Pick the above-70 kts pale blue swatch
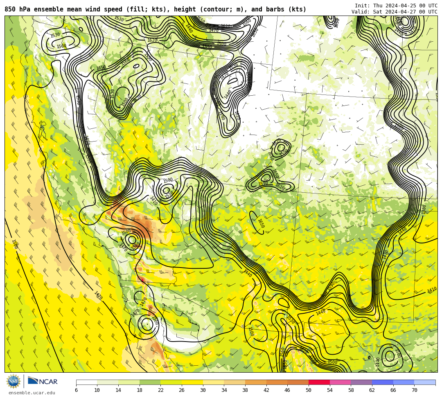Screen dimensions: 442x398 [x=425, y=382]
